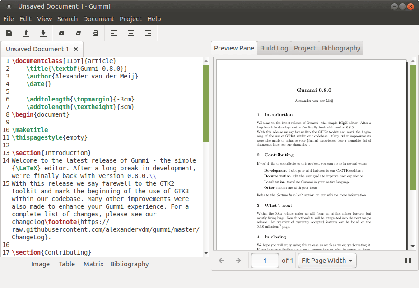Close the Unsaved Document 1 tab
This screenshot has height=288, width=419.
pos(76,49)
